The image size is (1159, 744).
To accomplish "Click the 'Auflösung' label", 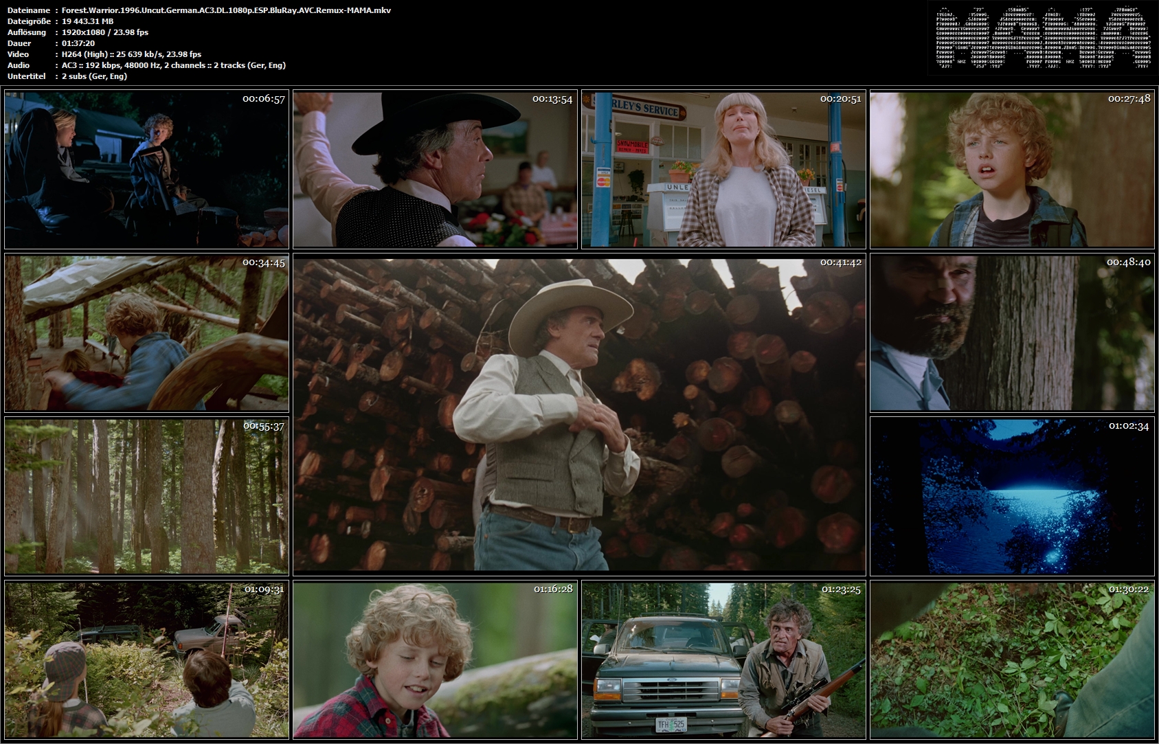I will coord(27,32).
